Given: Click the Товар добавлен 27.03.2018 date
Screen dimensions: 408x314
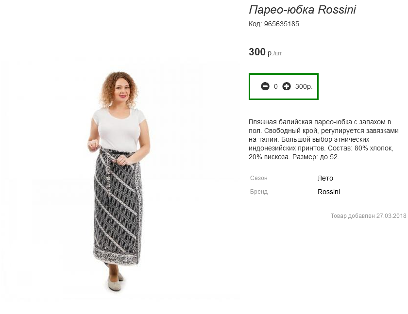Looking at the screenshot, I should coord(369,216).
